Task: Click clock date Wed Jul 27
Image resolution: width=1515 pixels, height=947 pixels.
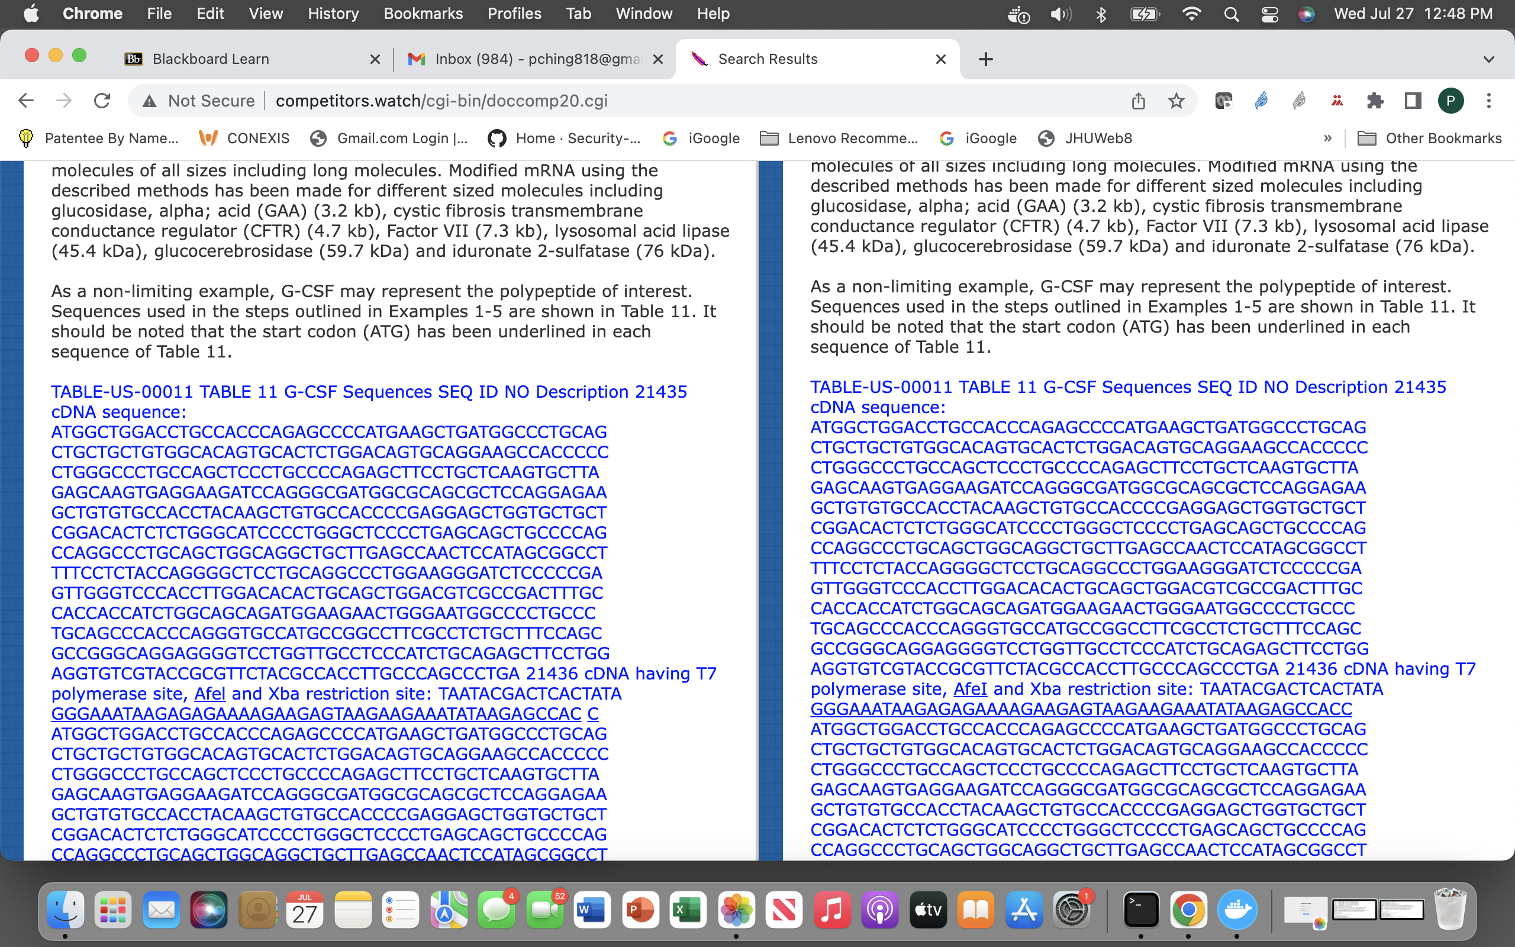Action: tap(1374, 14)
